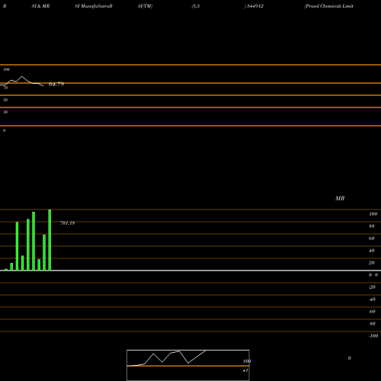Click the MR heading above the right axis

pyautogui.click(x=340, y=198)
